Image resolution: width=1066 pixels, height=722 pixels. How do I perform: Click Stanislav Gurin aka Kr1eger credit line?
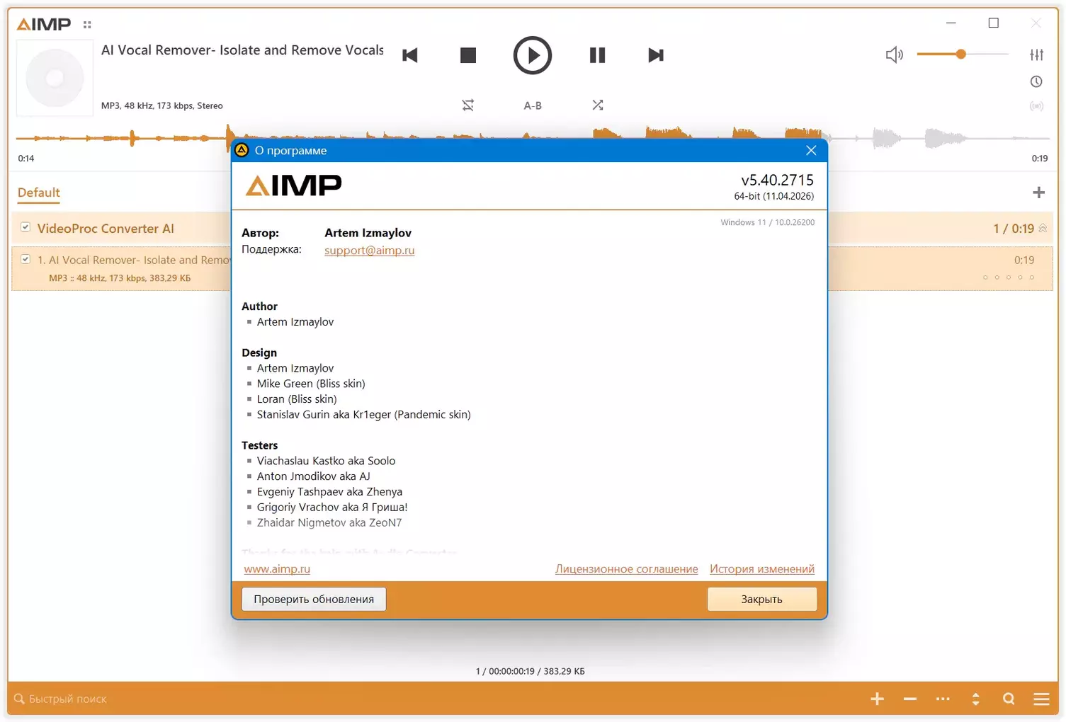pyautogui.click(x=363, y=415)
